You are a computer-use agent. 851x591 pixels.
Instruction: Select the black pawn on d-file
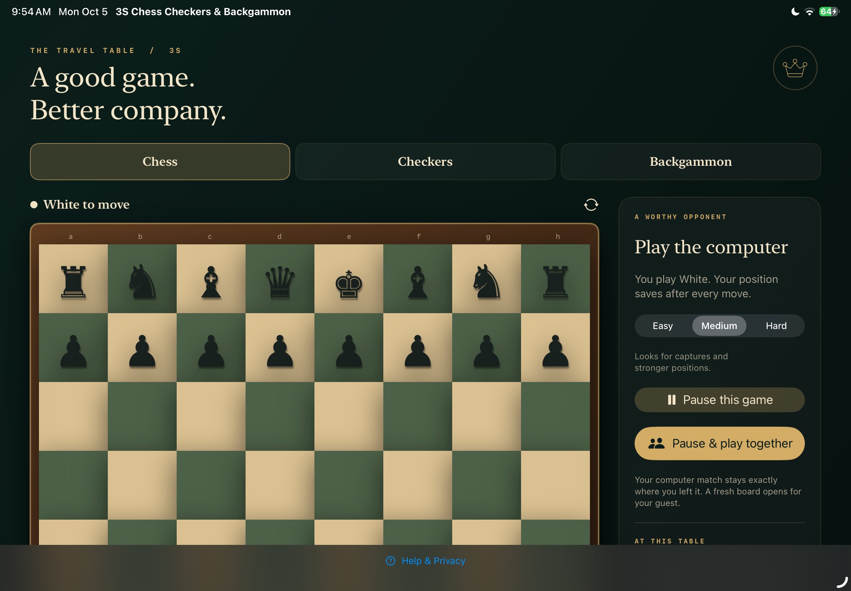[280, 351]
